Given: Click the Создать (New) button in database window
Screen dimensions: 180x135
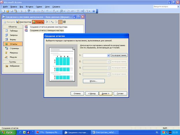Looking at the screenshot, I should click(x=38, y=22).
